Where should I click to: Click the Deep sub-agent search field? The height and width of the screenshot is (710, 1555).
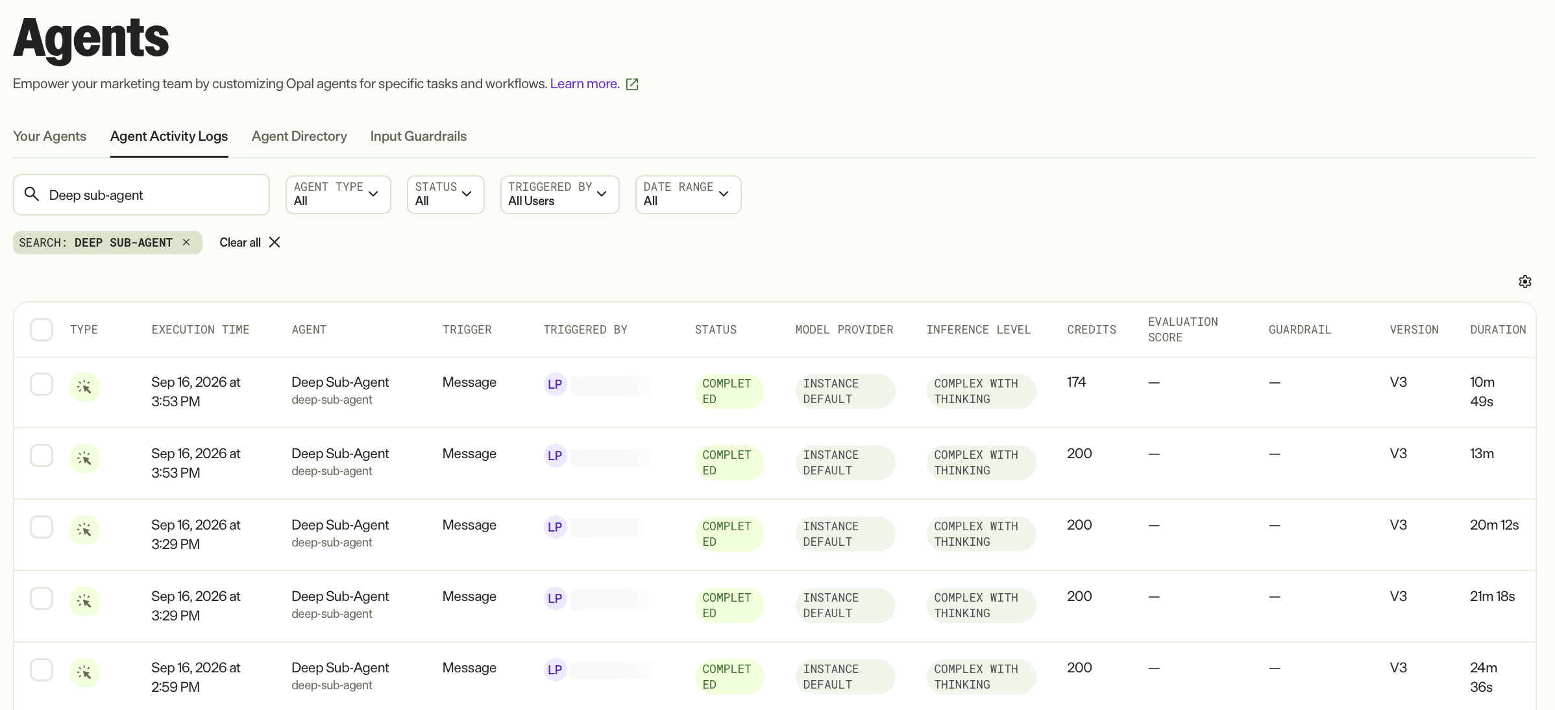coord(141,195)
